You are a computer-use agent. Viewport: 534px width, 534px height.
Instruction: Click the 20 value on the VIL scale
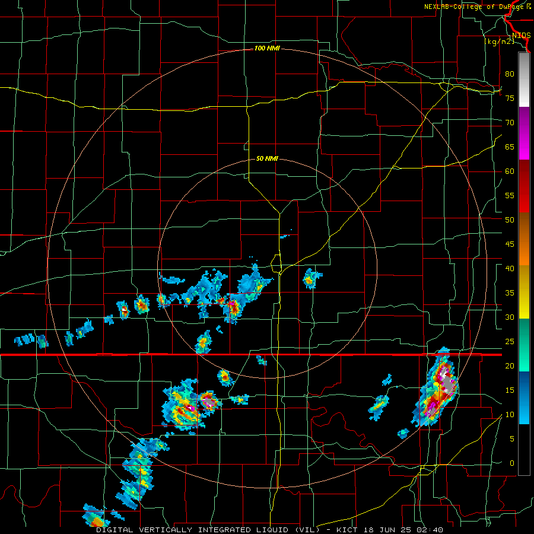pos(510,365)
